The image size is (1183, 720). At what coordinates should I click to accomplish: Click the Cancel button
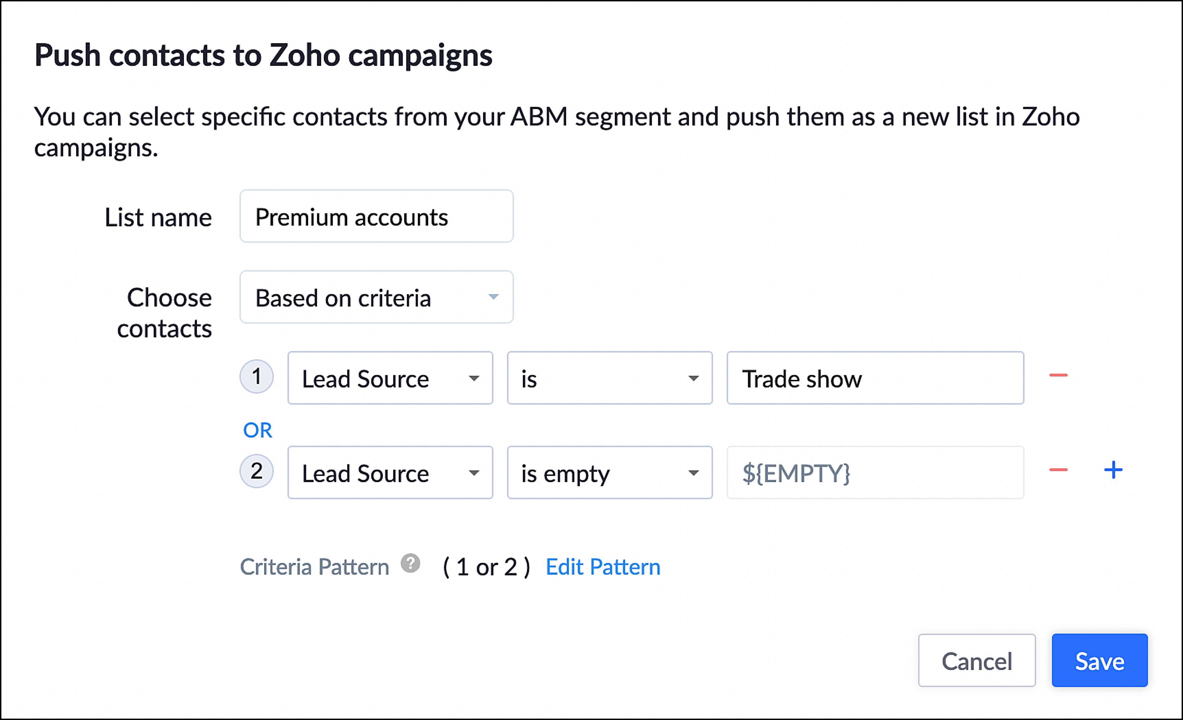tap(976, 661)
